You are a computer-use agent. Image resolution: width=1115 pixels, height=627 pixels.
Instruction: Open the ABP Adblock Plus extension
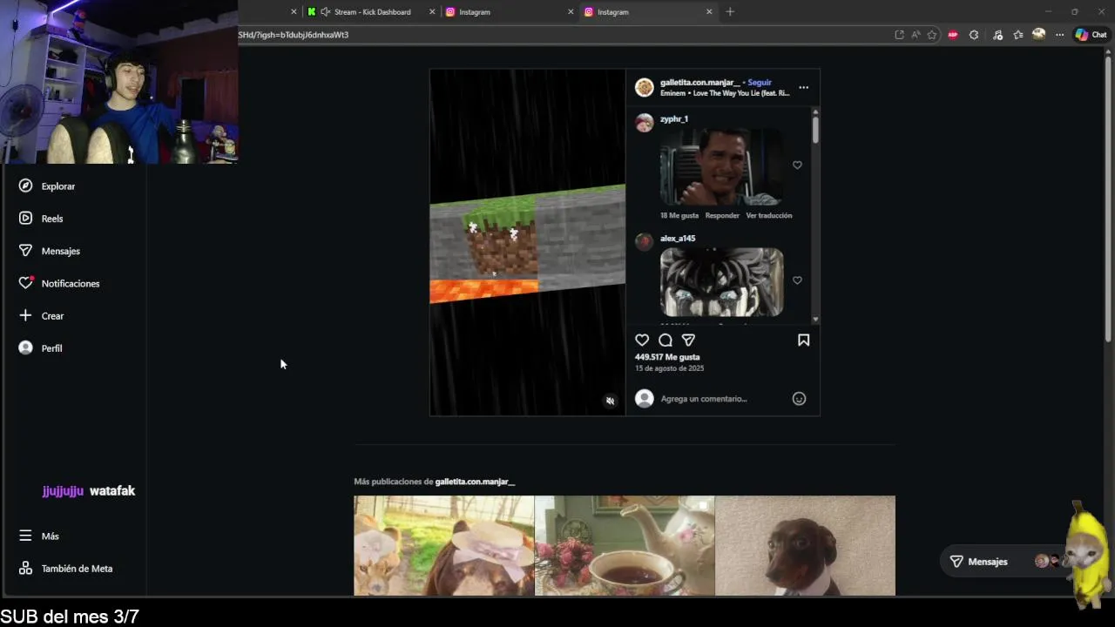click(x=952, y=35)
